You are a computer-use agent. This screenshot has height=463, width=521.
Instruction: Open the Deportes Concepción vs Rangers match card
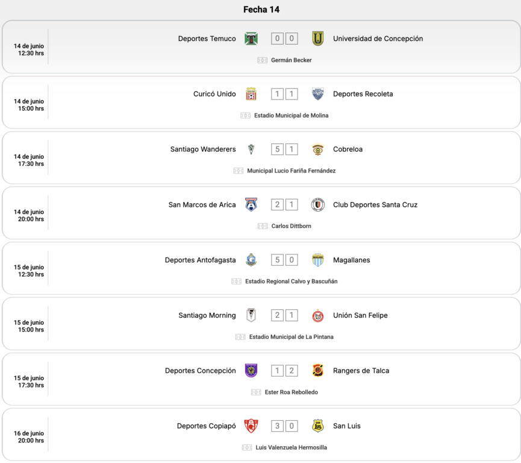point(261,379)
